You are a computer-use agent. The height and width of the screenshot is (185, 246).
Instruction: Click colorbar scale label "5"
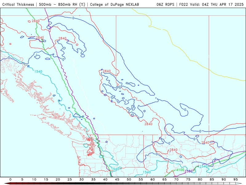click(x=22, y=179)
